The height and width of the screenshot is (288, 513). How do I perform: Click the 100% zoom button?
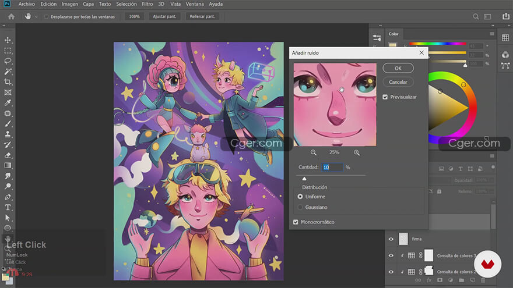[134, 16]
